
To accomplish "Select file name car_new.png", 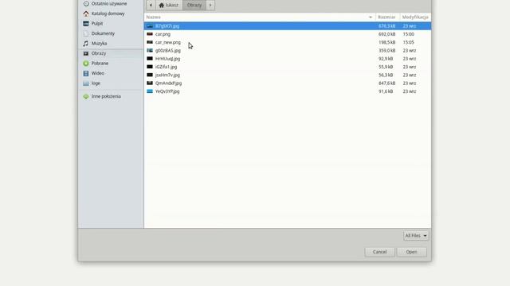I will click(168, 42).
